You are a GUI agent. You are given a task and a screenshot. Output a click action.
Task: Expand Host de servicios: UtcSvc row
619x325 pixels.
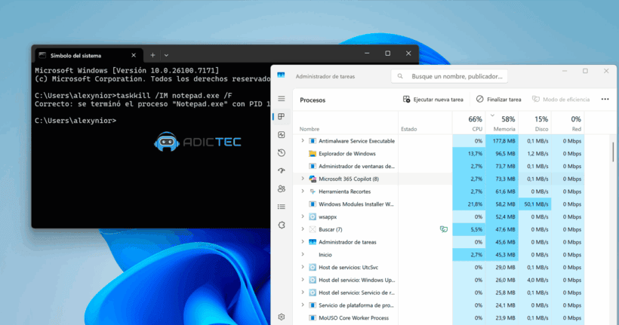[x=303, y=267]
